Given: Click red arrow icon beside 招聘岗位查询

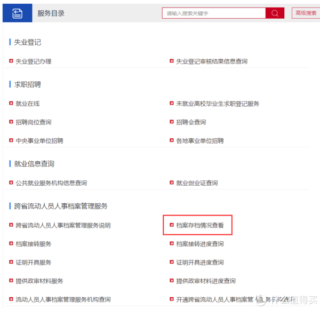Looking at the screenshot, I should pyautogui.click(x=11, y=122).
